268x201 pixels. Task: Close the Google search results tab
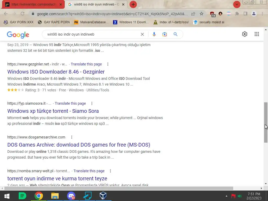click(x=123, y=4)
